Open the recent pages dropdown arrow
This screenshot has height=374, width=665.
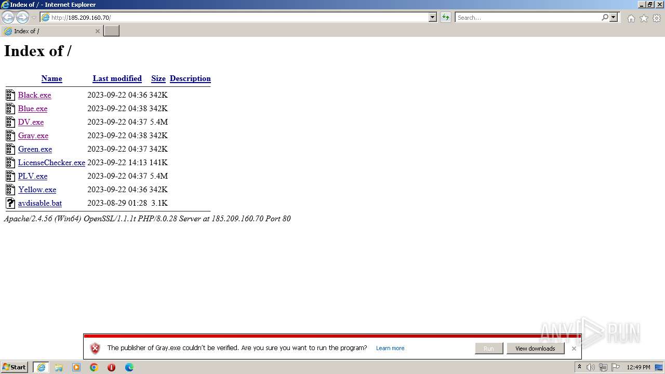click(x=34, y=18)
